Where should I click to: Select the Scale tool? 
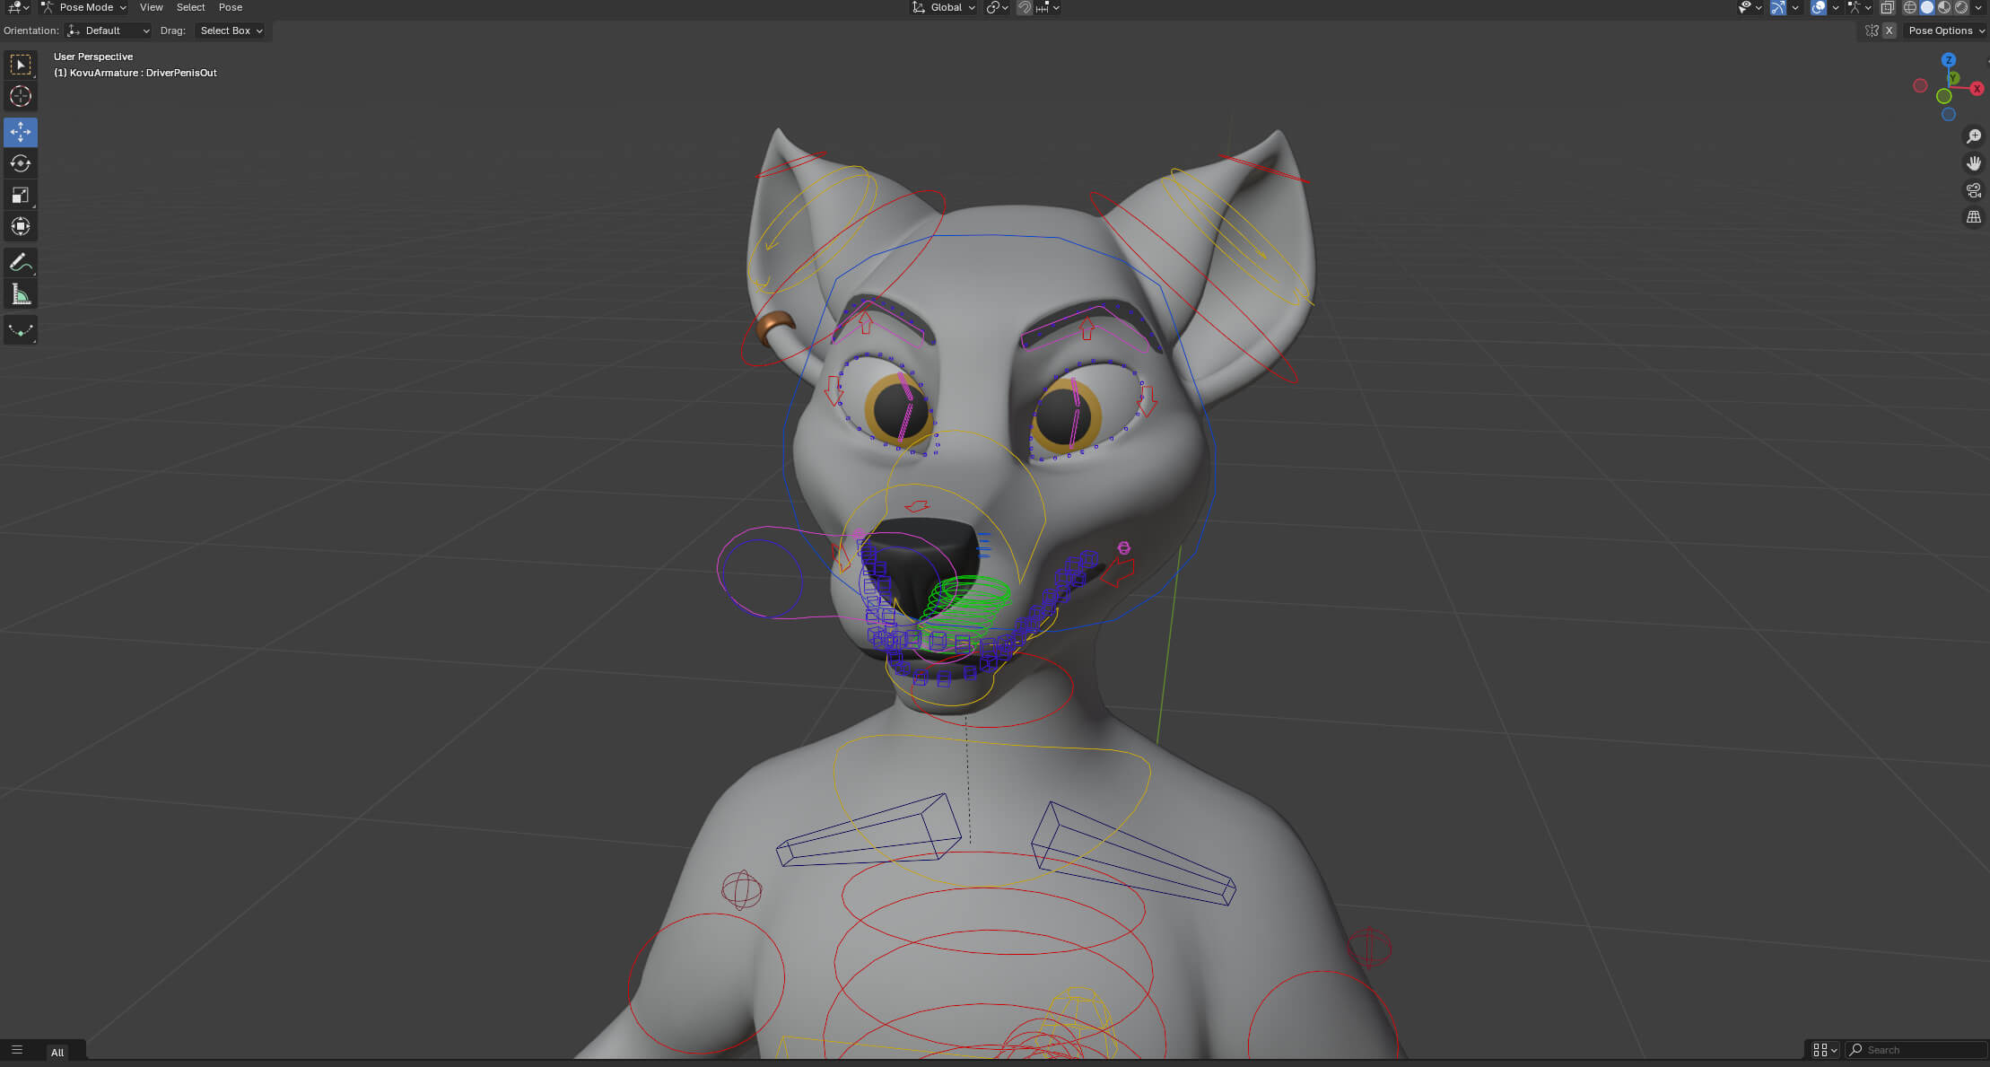pos(20,195)
